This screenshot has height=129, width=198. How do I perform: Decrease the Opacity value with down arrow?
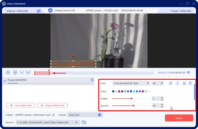(x=162, y=107)
